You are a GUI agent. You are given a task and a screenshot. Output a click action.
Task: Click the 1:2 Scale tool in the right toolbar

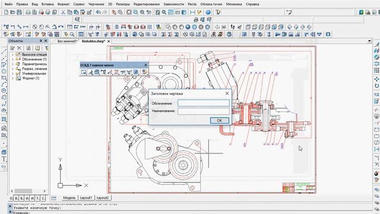[376, 95]
